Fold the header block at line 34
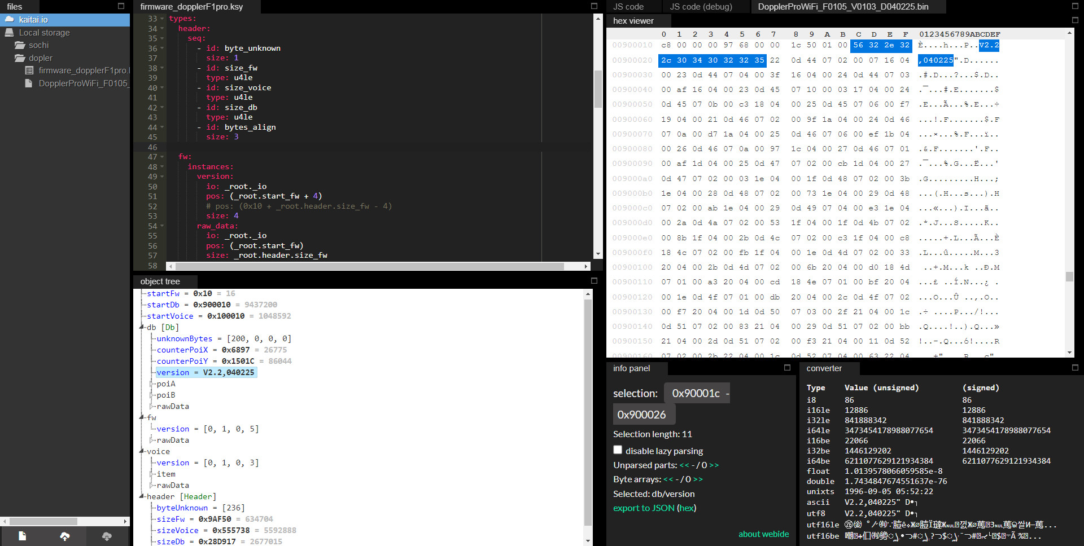Image resolution: width=1084 pixels, height=546 pixels. click(x=162, y=29)
